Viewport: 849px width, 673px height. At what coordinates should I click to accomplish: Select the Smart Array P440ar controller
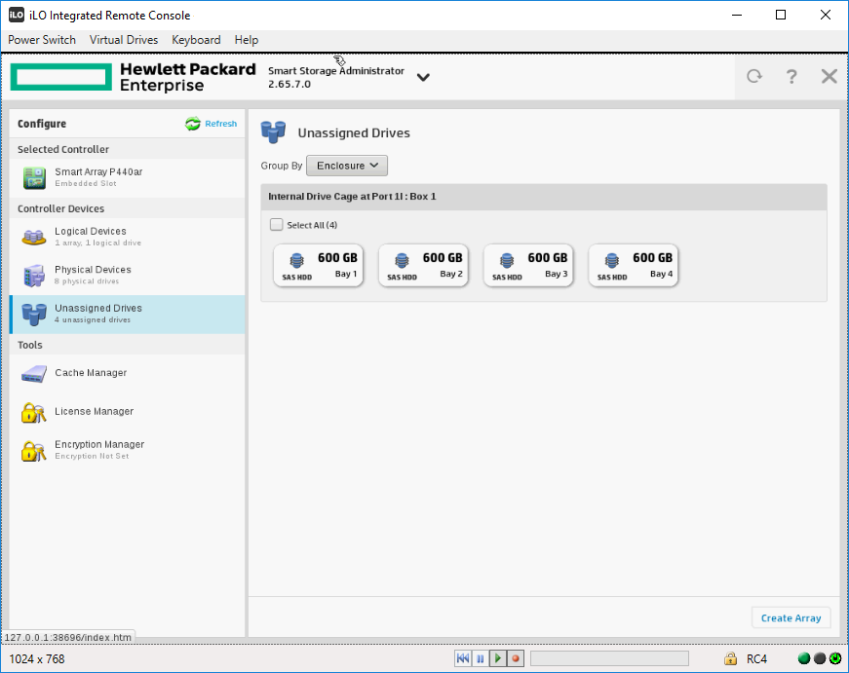[x=128, y=177]
